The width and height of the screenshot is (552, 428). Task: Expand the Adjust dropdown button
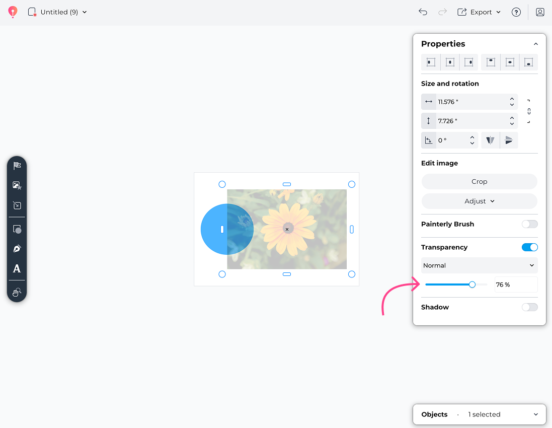point(479,201)
